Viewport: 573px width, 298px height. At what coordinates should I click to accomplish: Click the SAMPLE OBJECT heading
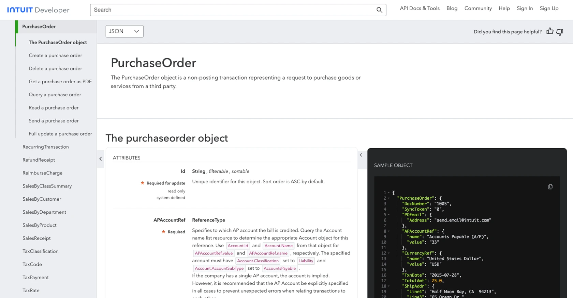coord(393,165)
